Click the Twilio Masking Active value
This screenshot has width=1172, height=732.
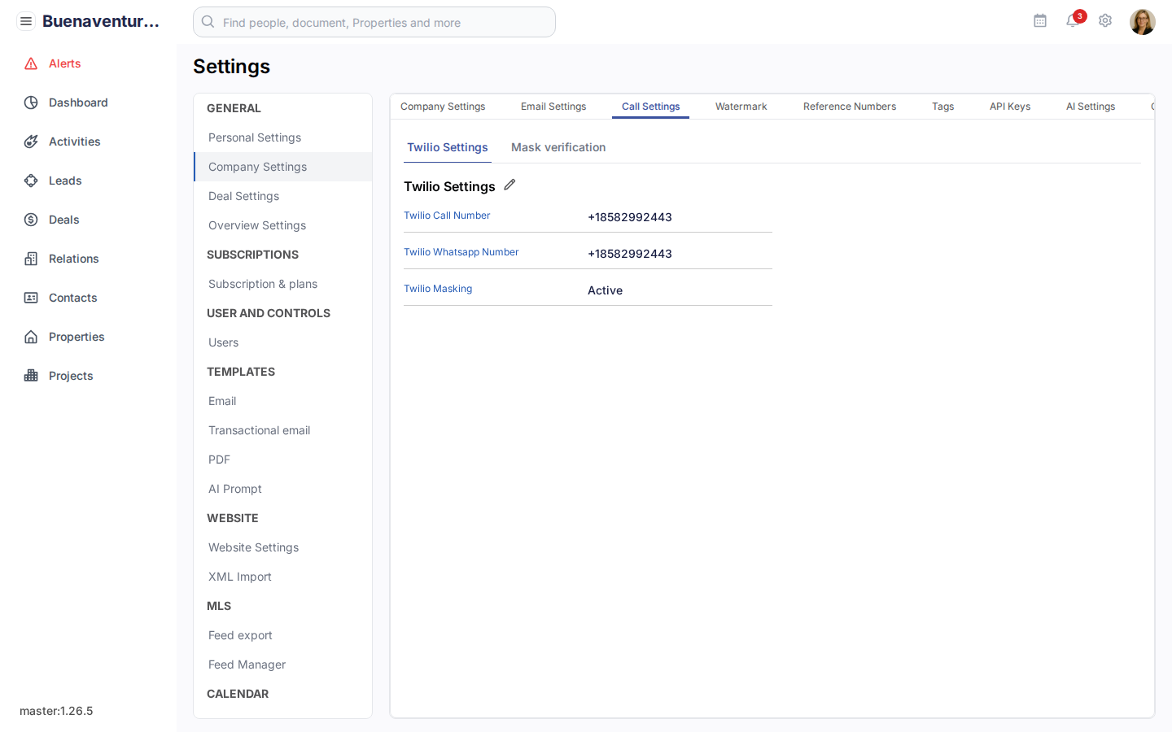[x=606, y=290]
